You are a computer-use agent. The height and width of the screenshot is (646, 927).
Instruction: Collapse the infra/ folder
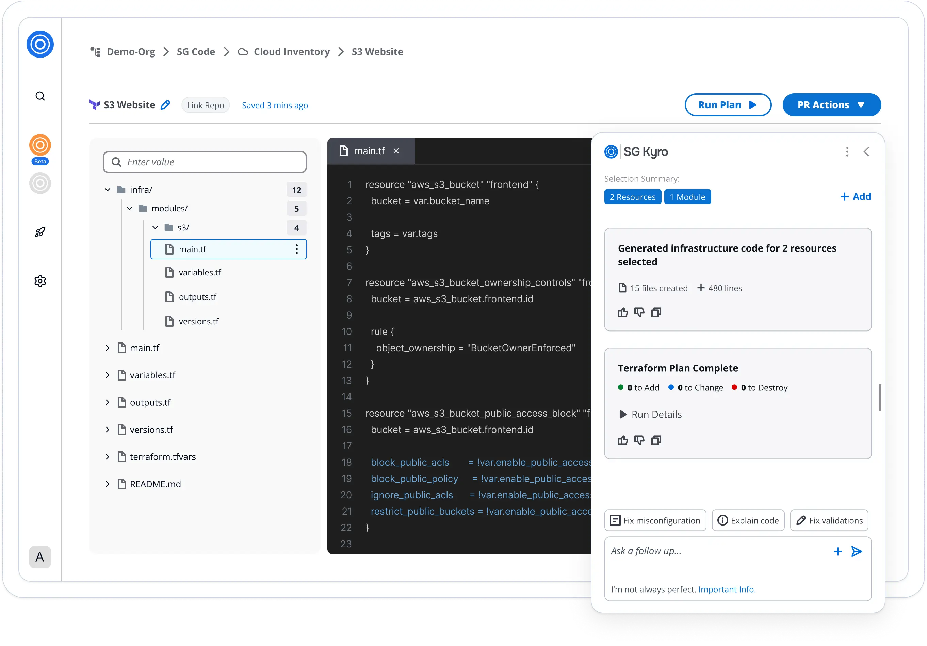[108, 190]
